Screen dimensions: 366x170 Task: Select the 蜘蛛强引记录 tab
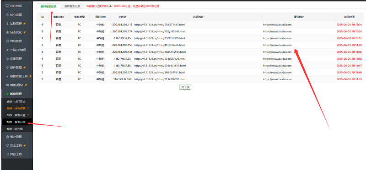point(48,6)
